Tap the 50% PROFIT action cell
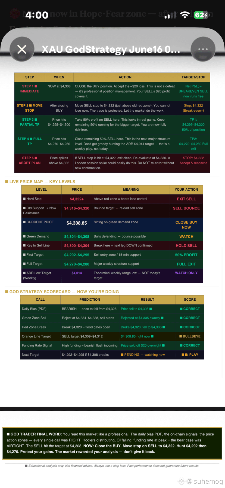This screenshot has height=488, width=225. pyautogui.click(x=186, y=255)
